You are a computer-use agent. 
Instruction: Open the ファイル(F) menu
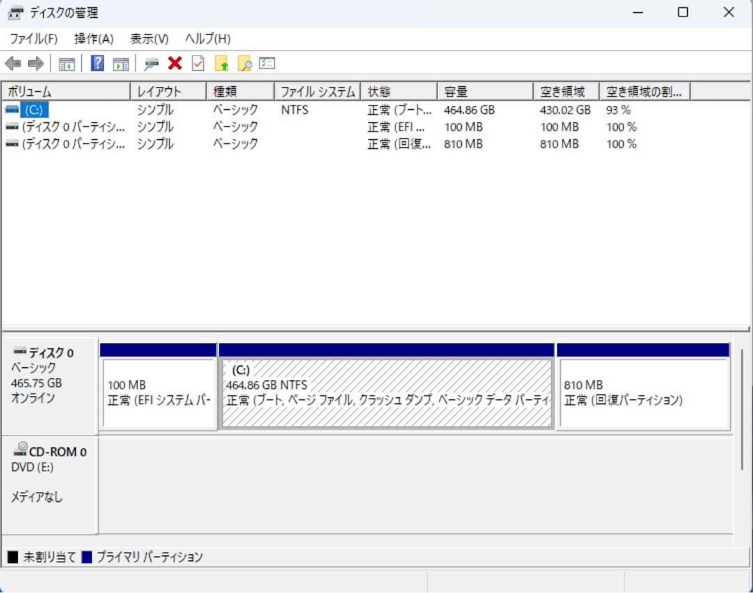point(33,38)
